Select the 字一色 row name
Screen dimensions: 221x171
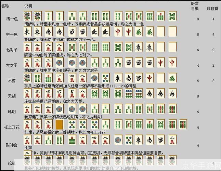(x=12, y=34)
